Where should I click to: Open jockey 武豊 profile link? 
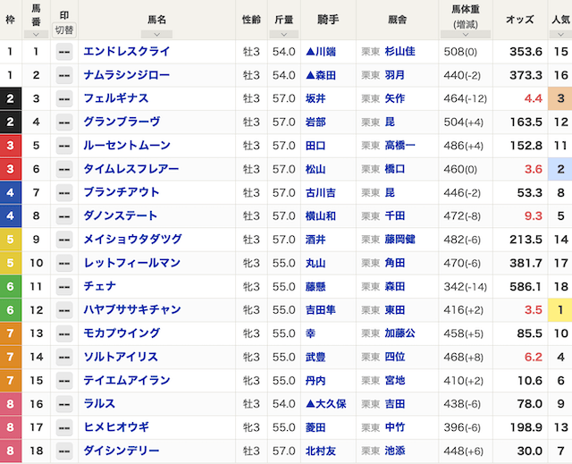tap(316, 357)
